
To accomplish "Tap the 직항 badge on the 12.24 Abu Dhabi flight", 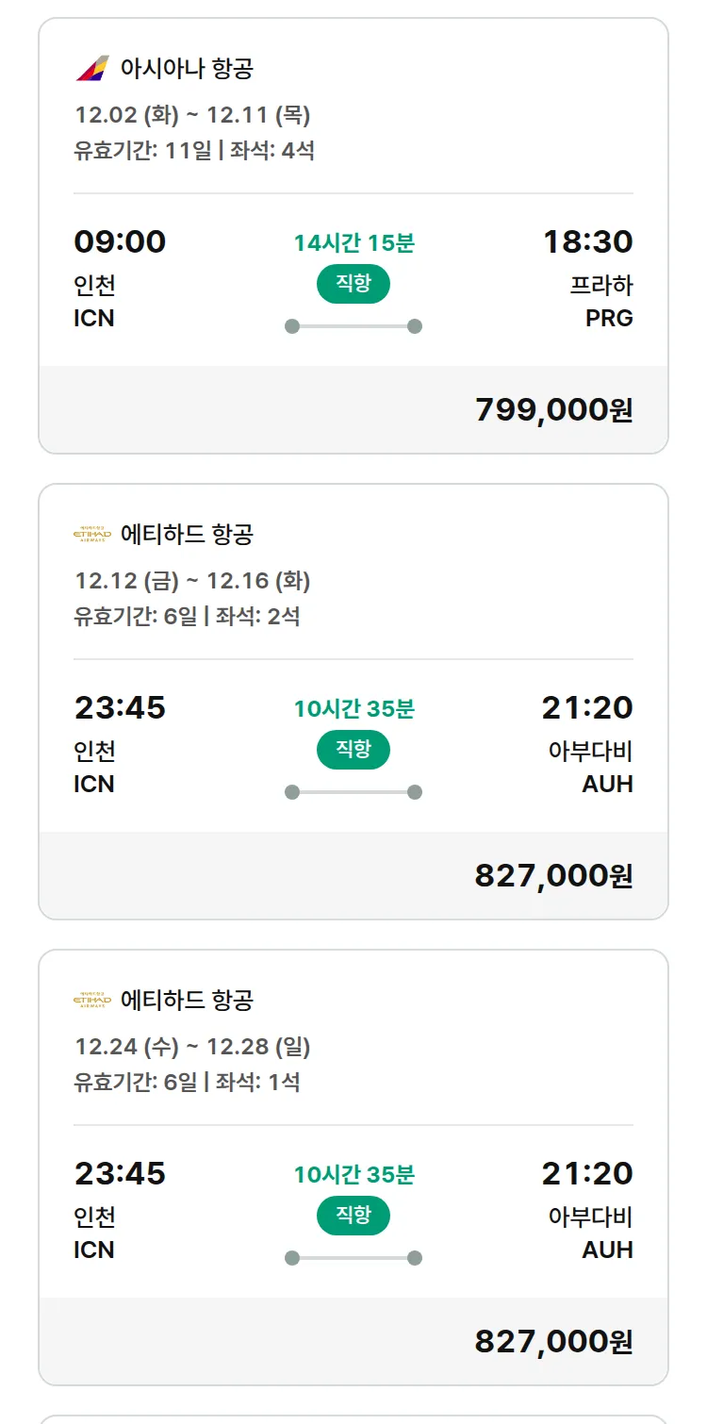I will point(353,1216).
